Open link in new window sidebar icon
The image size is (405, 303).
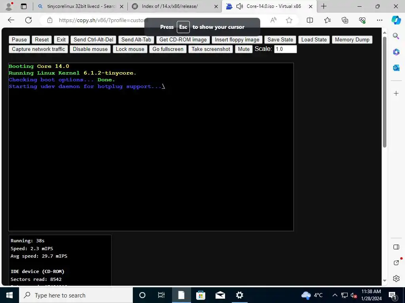coord(396,263)
